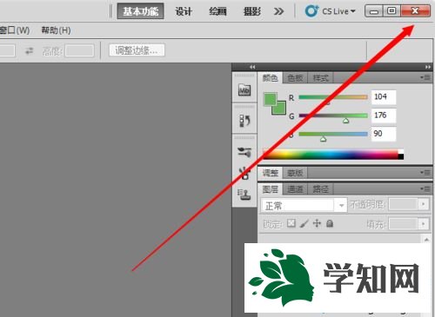Image resolution: width=435 pixels, height=317 pixels.
Task: Pick a color from the spectrum ramp
Action: click(331, 155)
